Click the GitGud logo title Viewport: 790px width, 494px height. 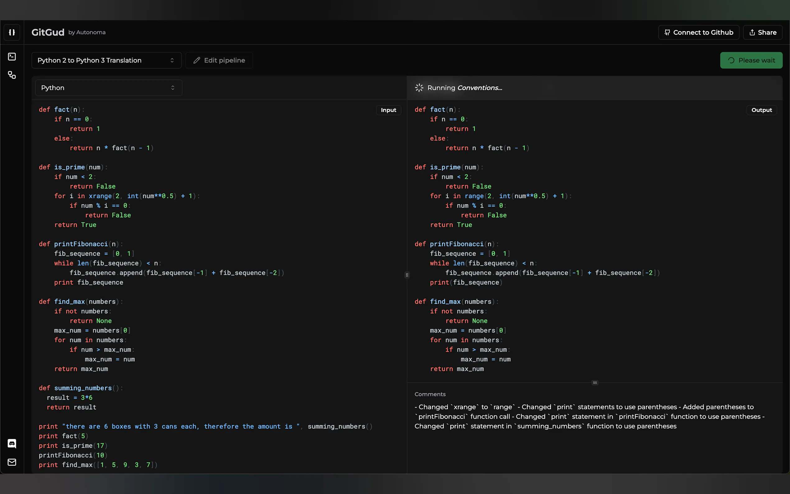48,32
